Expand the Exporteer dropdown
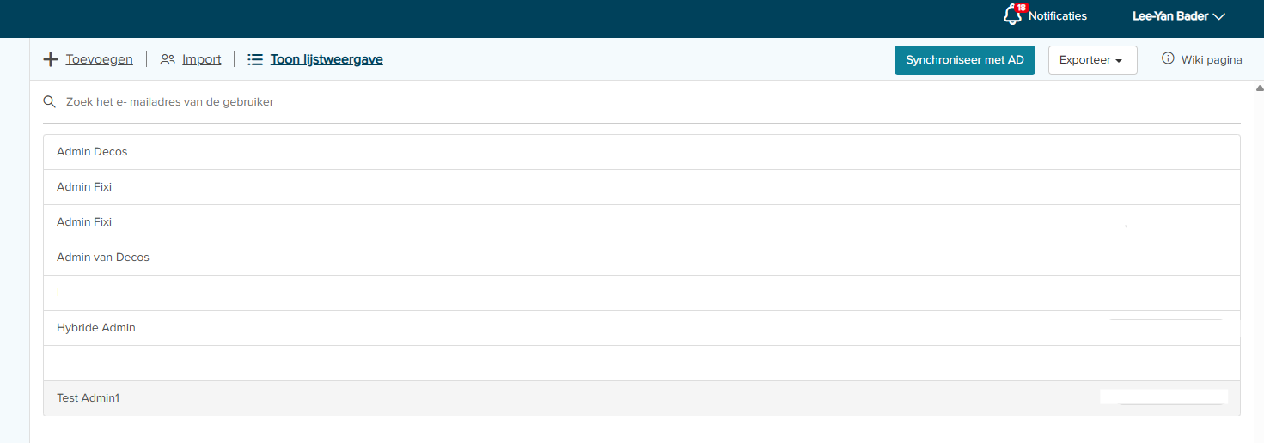The height and width of the screenshot is (443, 1264). tap(1092, 60)
